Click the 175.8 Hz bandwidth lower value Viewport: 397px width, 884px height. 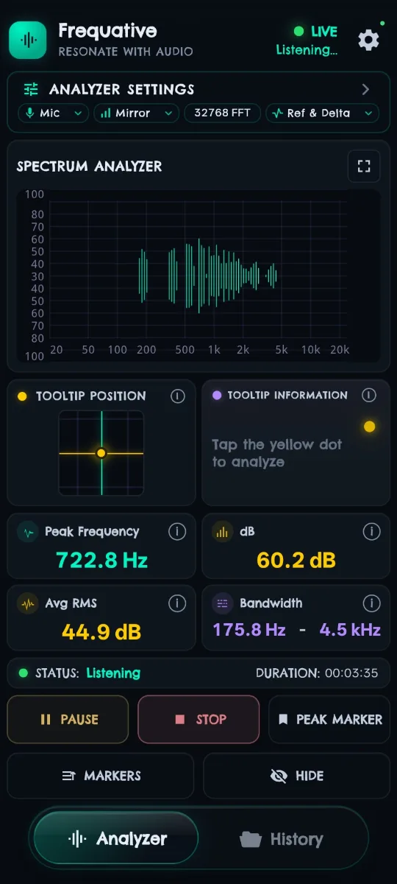pos(249,630)
